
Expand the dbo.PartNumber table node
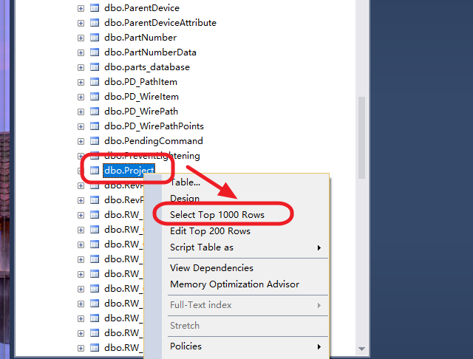coord(81,38)
